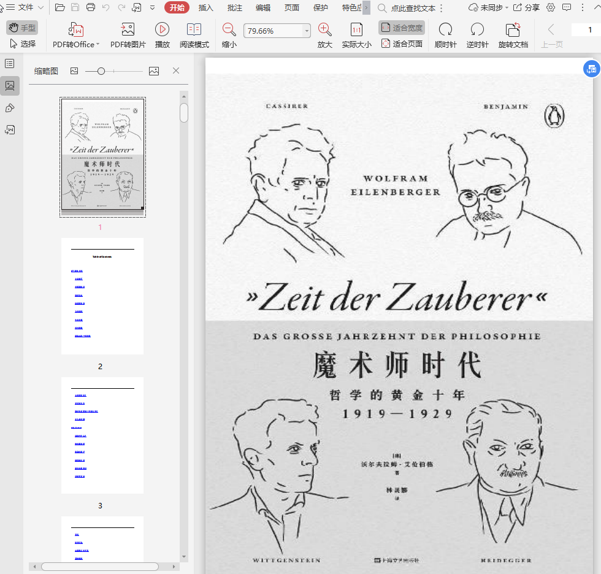
Task: Select the 选择 selection tool
Action: point(22,44)
